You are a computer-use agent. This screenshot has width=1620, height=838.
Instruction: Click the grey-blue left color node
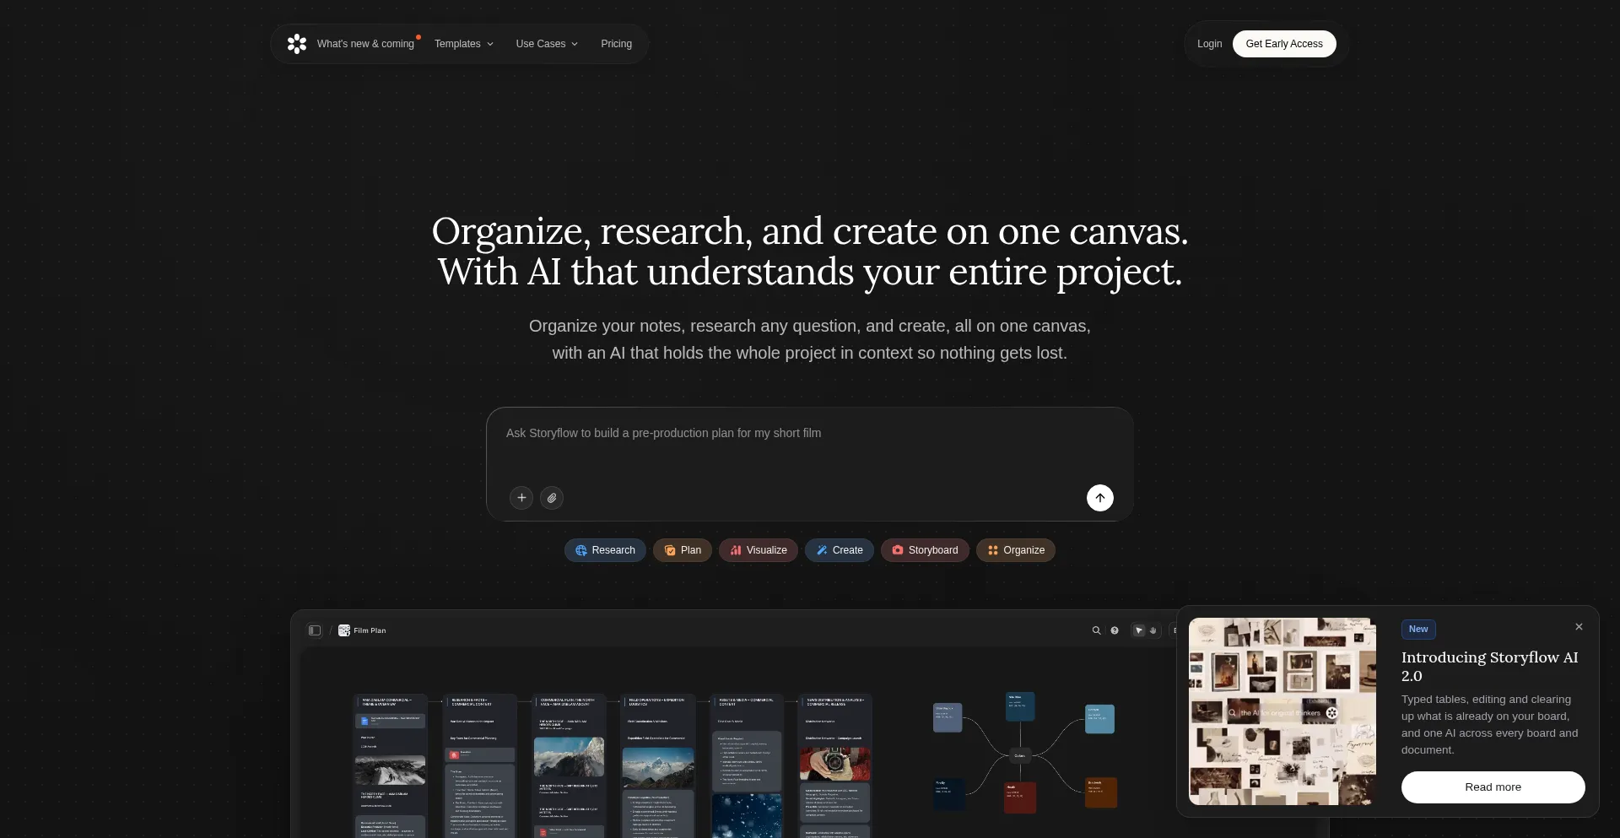point(948,717)
